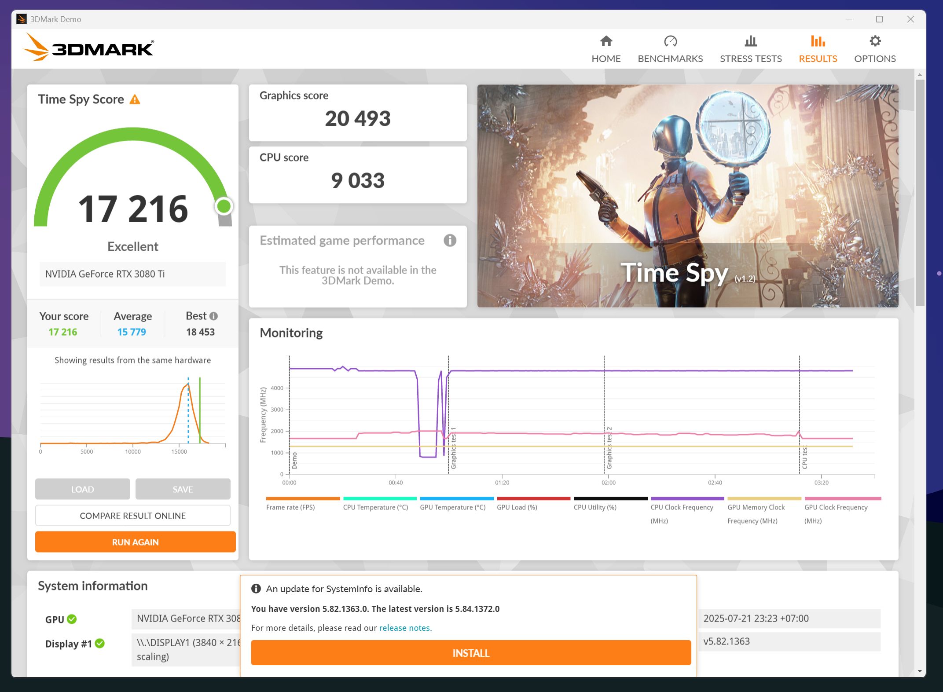
Task: Click info icon beside Best score
Action: pyautogui.click(x=214, y=316)
